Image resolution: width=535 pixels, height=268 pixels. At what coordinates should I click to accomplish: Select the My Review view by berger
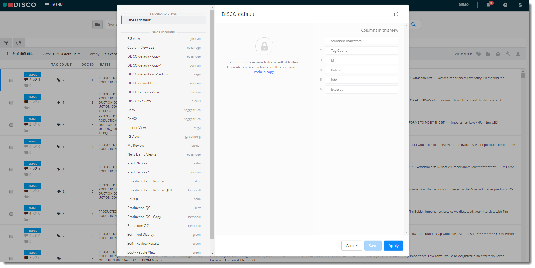tap(164, 146)
